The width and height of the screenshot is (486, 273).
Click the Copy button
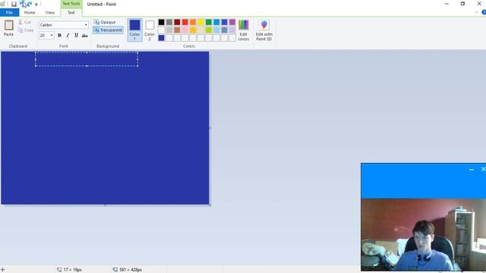(26, 30)
